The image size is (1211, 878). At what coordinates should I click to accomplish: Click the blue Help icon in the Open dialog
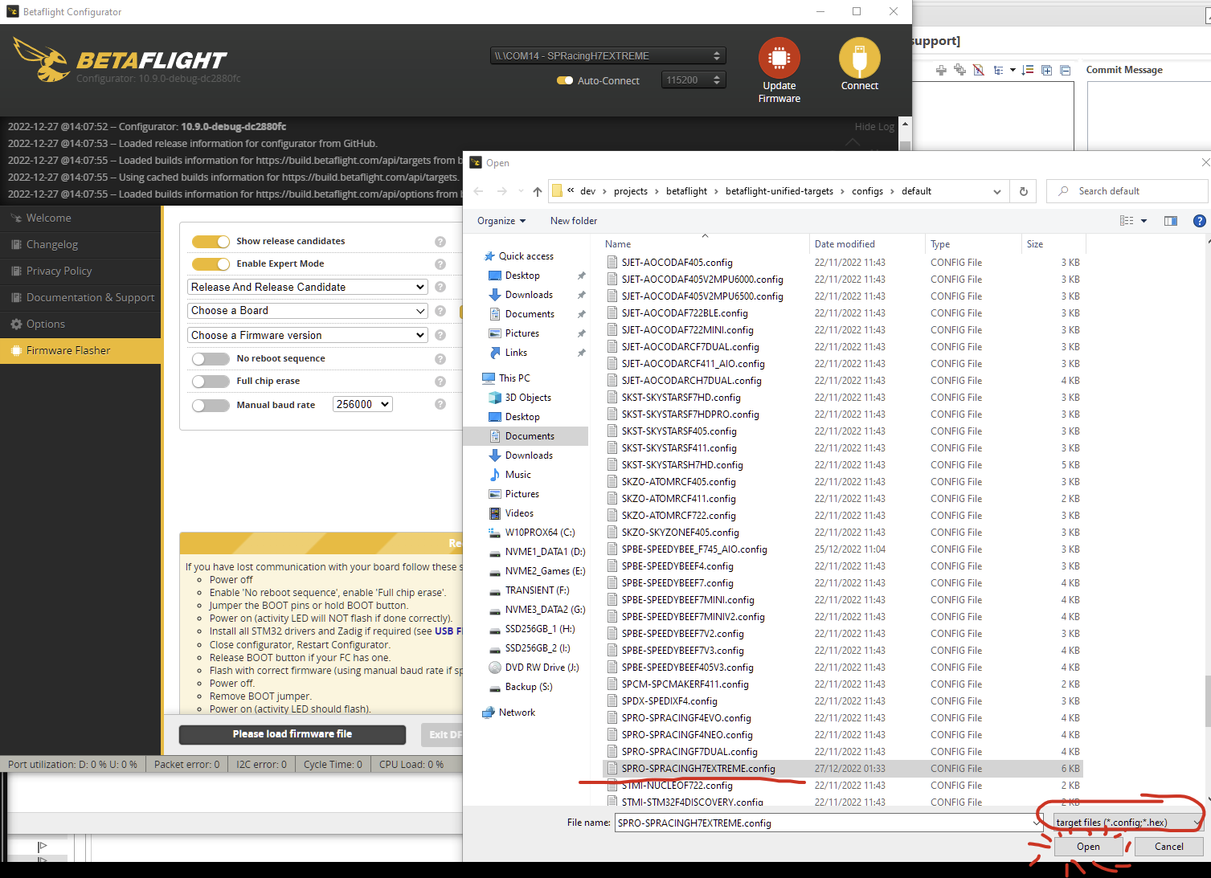click(x=1200, y=220)
